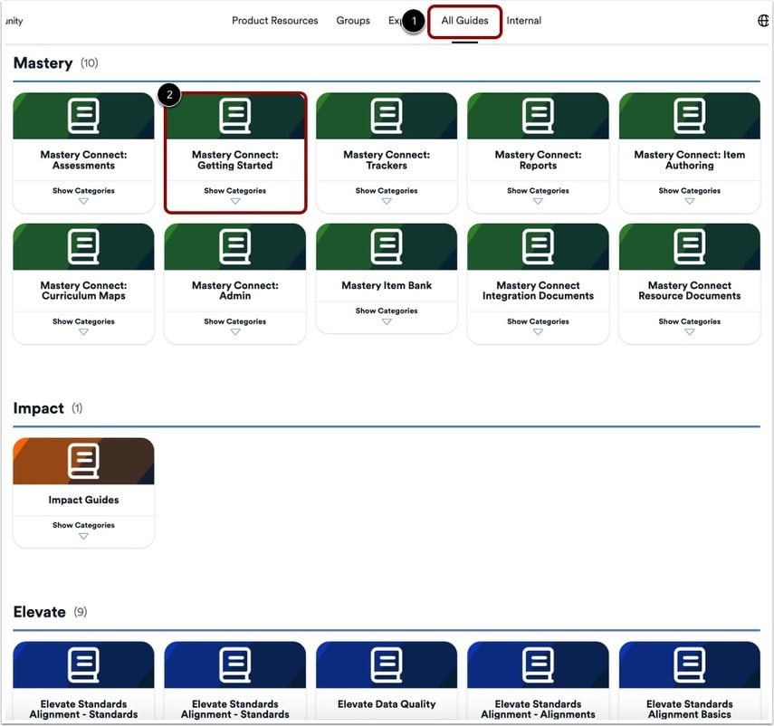774x726 pixels.
Task: Open the Mastery Connect: Curriculum Maps guide title
Action: point(83,291)
